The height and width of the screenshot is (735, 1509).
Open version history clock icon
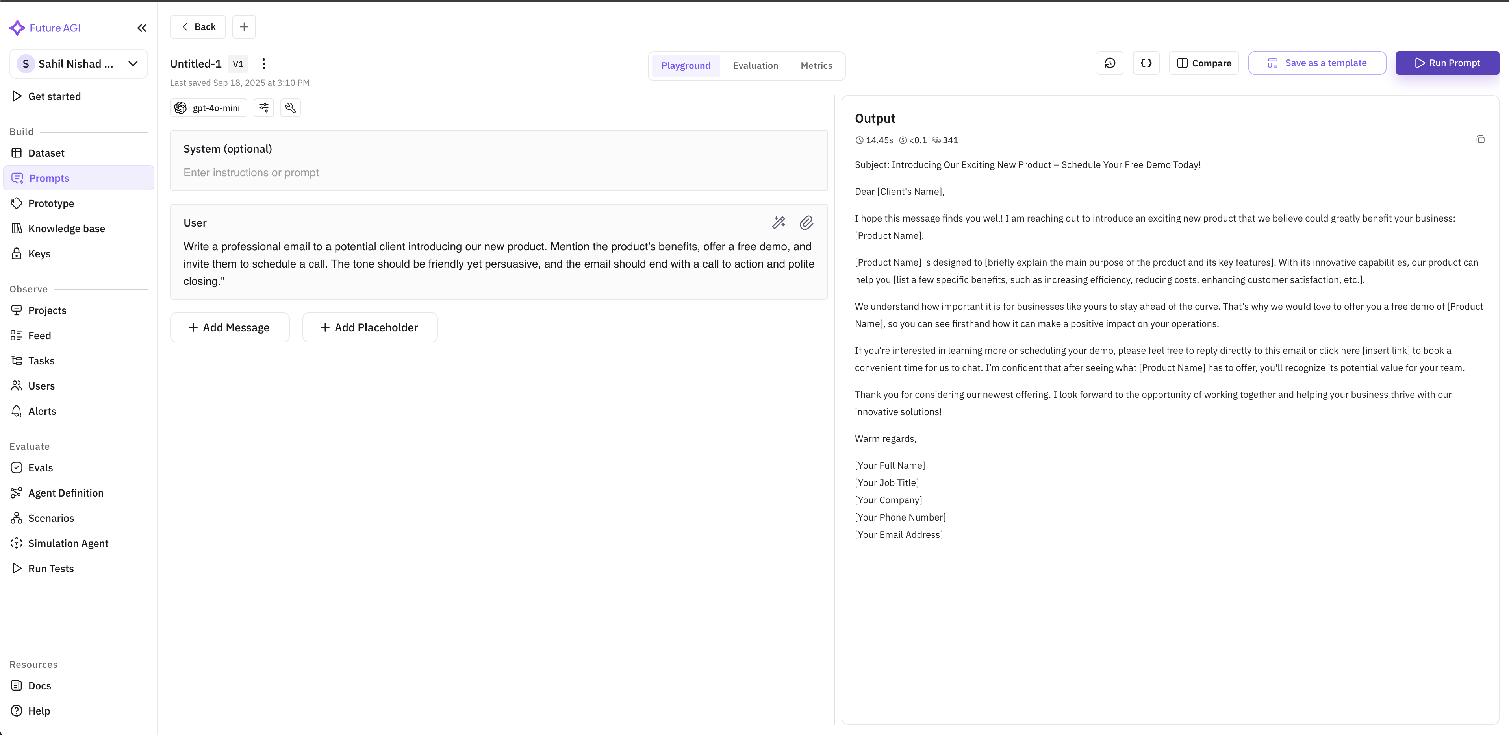point(1109,63)
